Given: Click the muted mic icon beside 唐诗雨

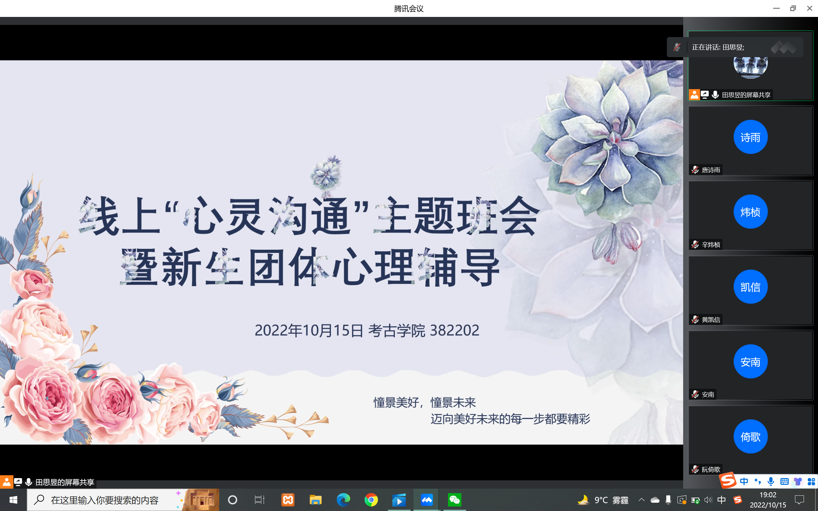Looking at the screenshot, I should [695, 170].
